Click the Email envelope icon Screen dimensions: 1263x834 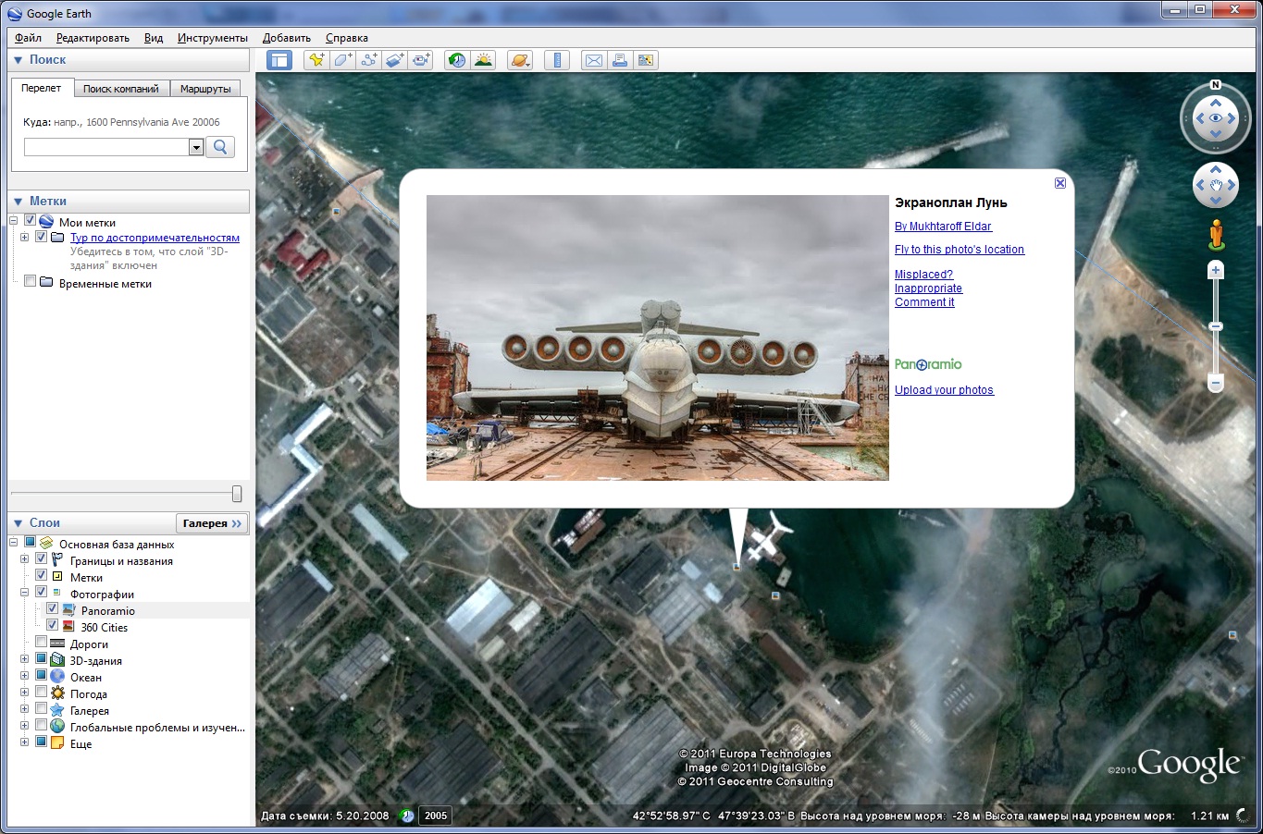(x=594, y=60)
